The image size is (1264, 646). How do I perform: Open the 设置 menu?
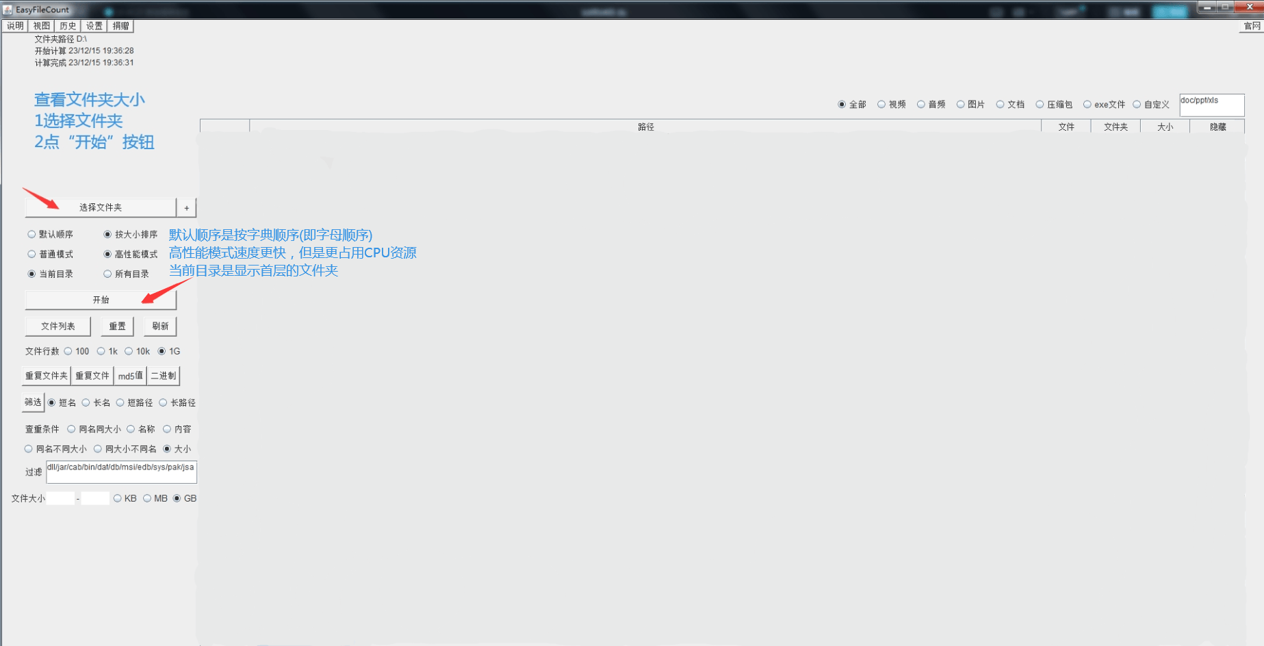(94, 26)
